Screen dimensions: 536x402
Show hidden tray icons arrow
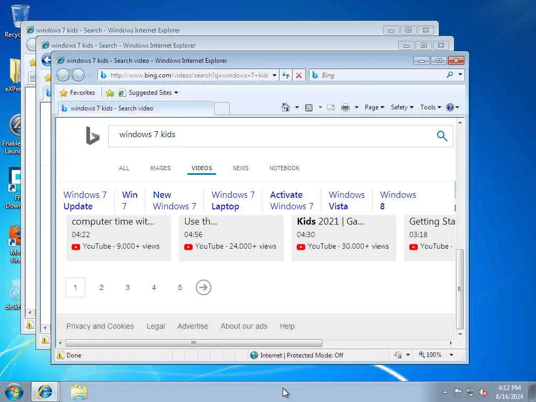point(445,393)
